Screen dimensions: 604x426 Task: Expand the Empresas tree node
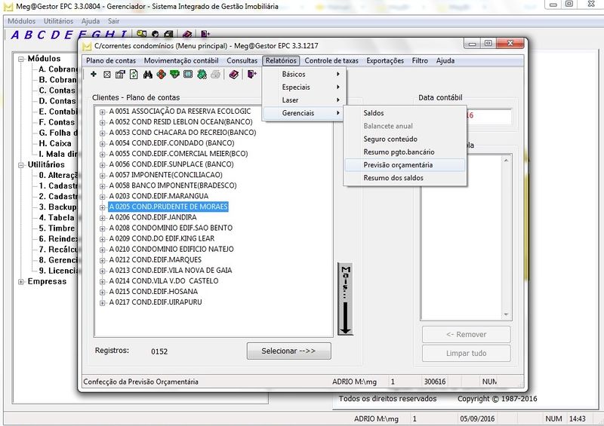pos(20,281)
